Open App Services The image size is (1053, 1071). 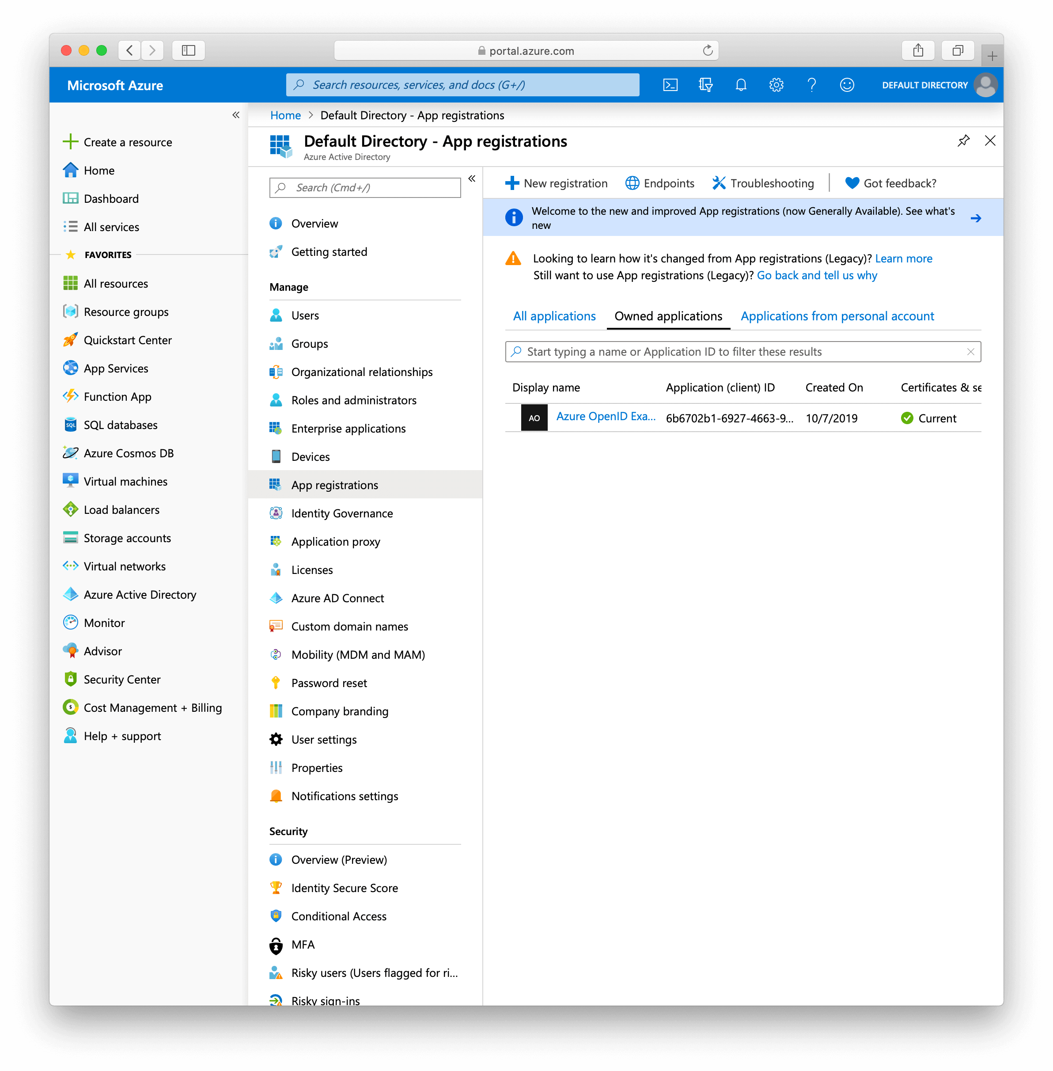tap(105, 368)
